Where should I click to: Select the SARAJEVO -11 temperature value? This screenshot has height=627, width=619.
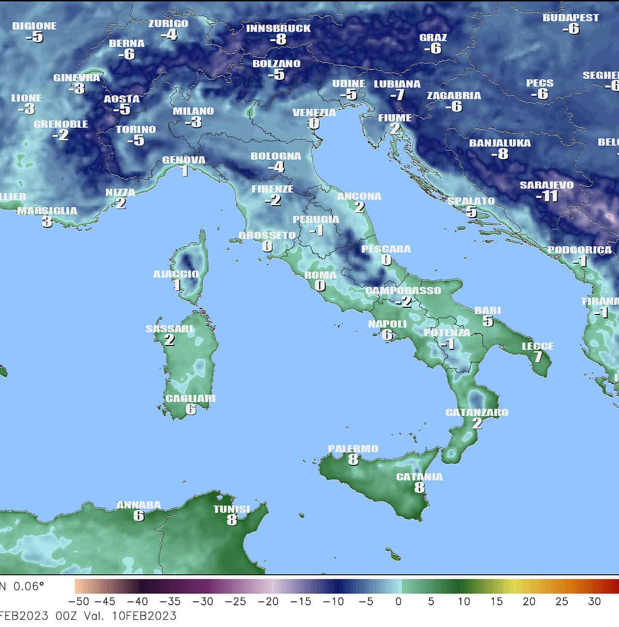(x=547, y=196)
